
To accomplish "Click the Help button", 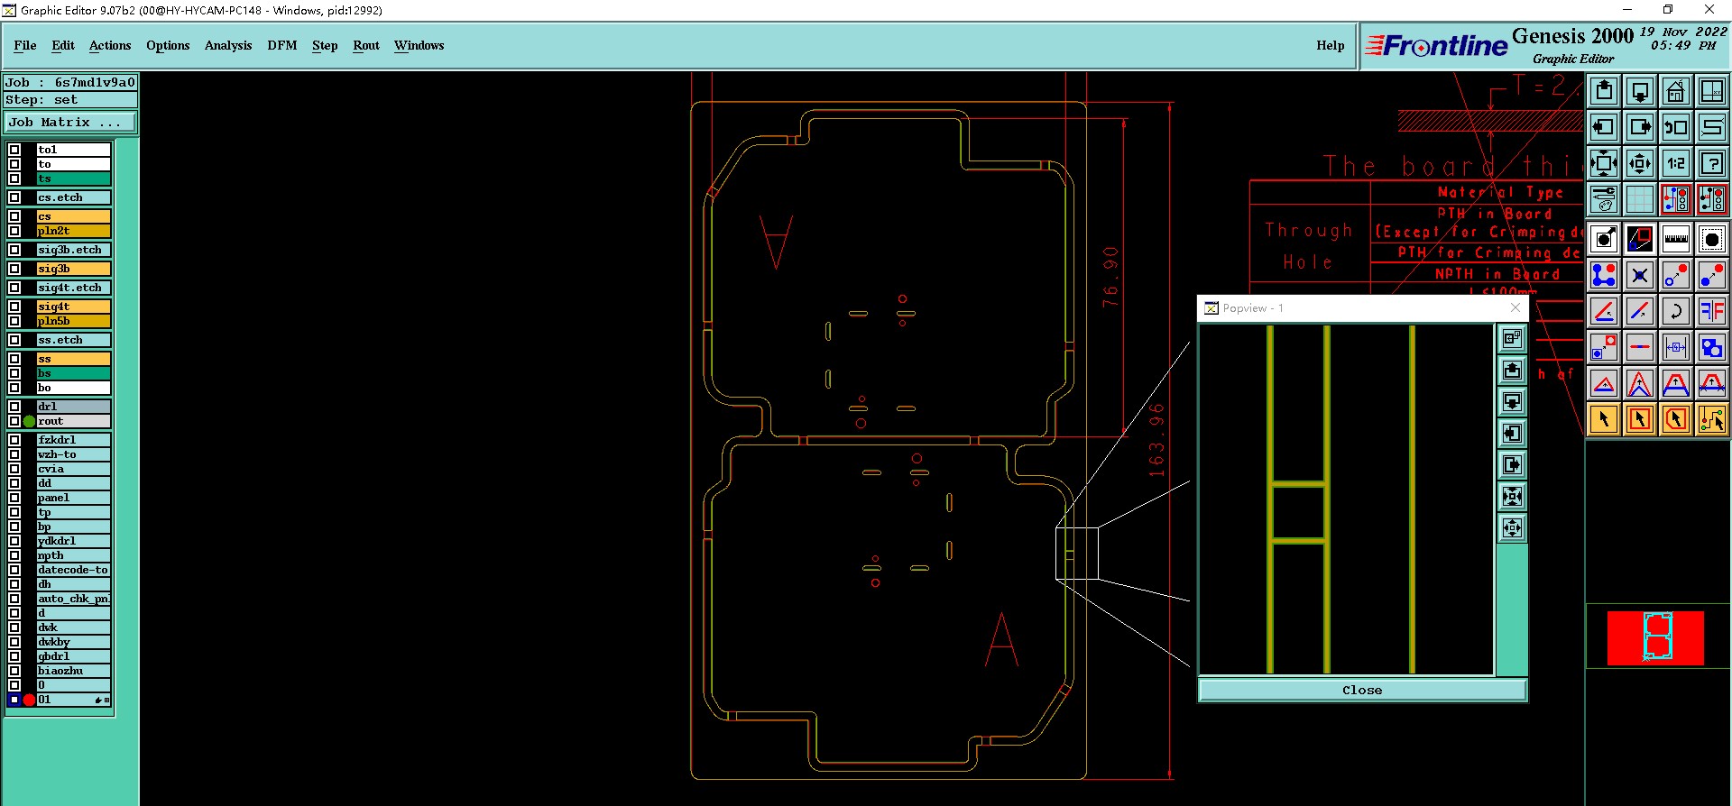I will (x=1330, y=45).
